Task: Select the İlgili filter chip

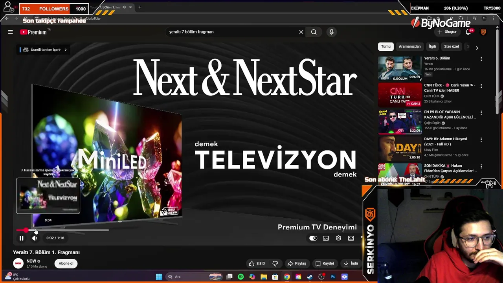Action: click(x=432, y=46)
